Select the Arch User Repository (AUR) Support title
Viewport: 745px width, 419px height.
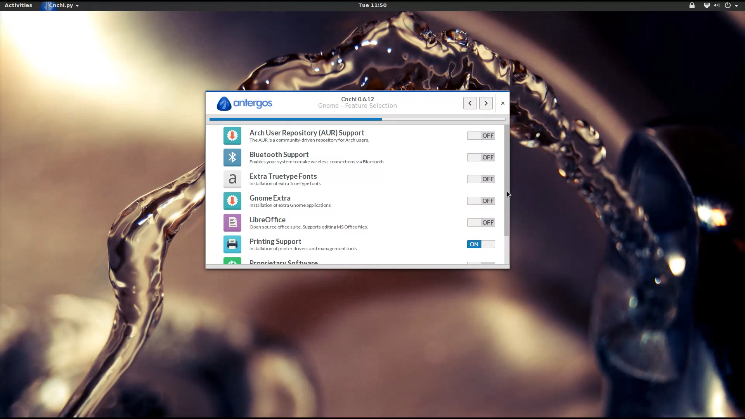[x=307, y=133]
